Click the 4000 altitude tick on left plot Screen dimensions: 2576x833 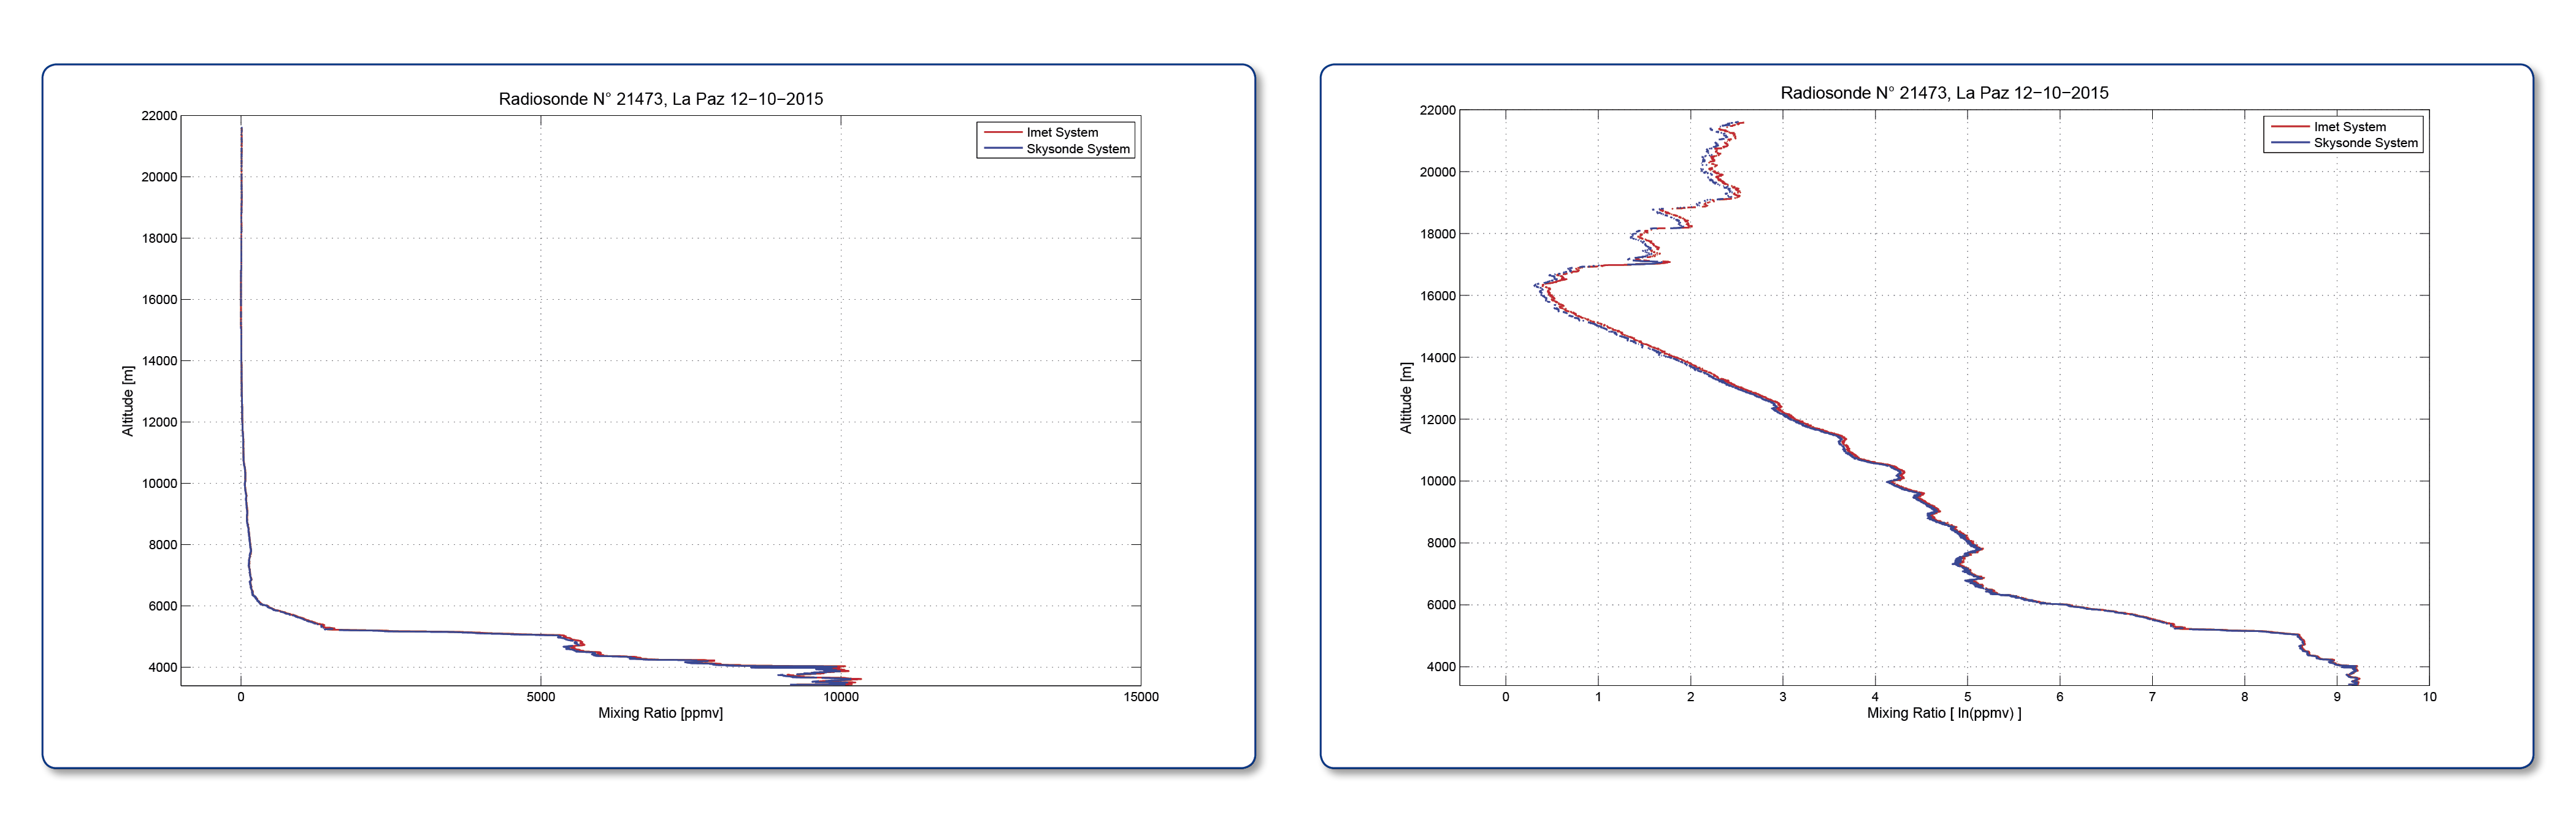163,668
